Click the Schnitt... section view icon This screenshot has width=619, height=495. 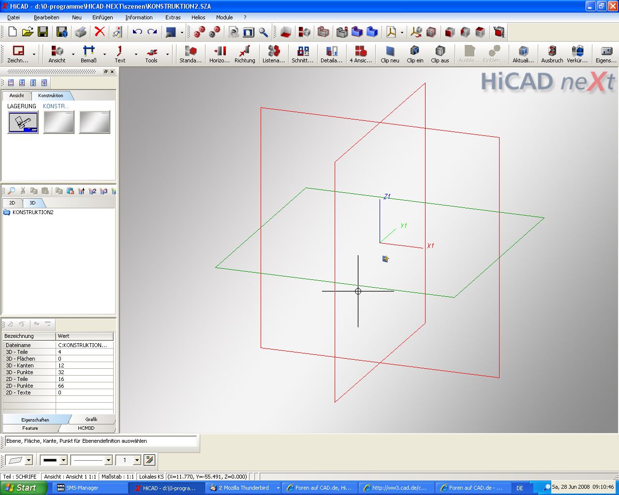[303, 54]
